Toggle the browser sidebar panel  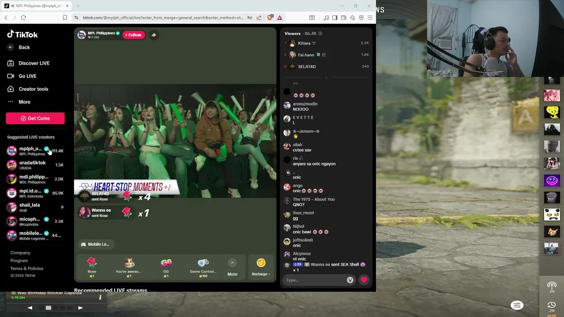[335, 18]
